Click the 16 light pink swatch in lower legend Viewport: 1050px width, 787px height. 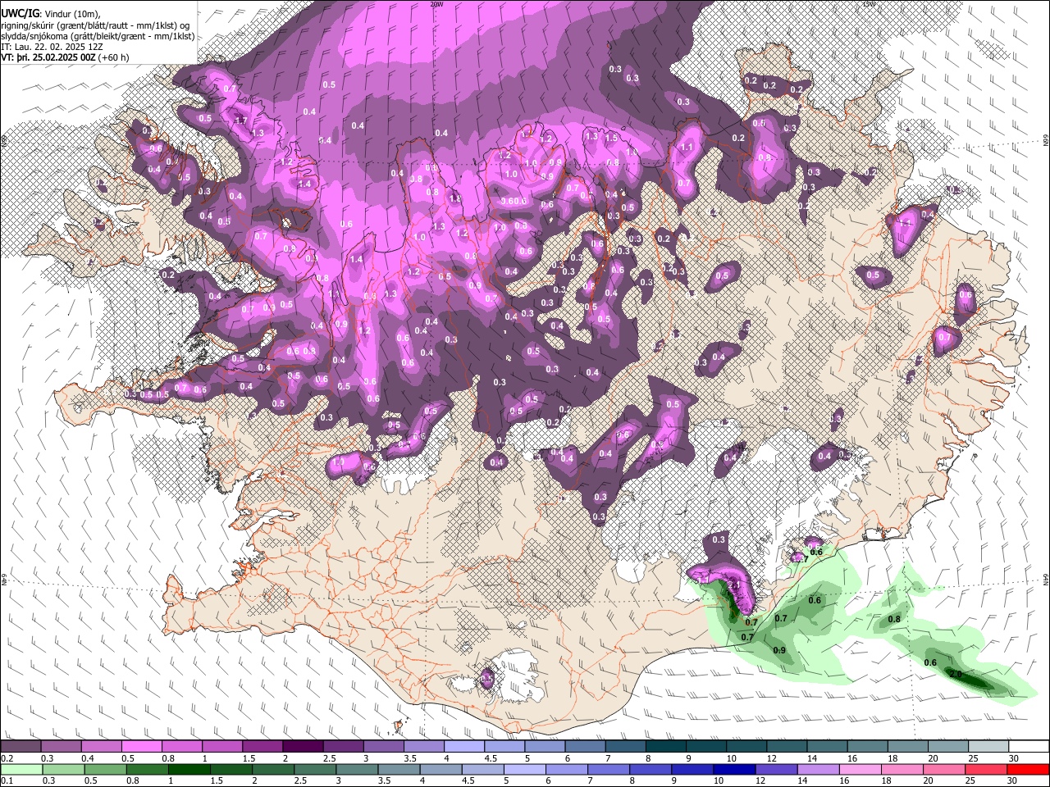point(859,769)
